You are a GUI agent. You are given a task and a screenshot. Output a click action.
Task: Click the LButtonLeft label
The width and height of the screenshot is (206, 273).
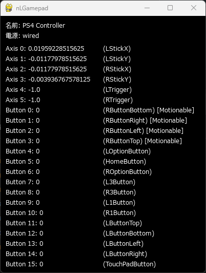coord(123,244)
